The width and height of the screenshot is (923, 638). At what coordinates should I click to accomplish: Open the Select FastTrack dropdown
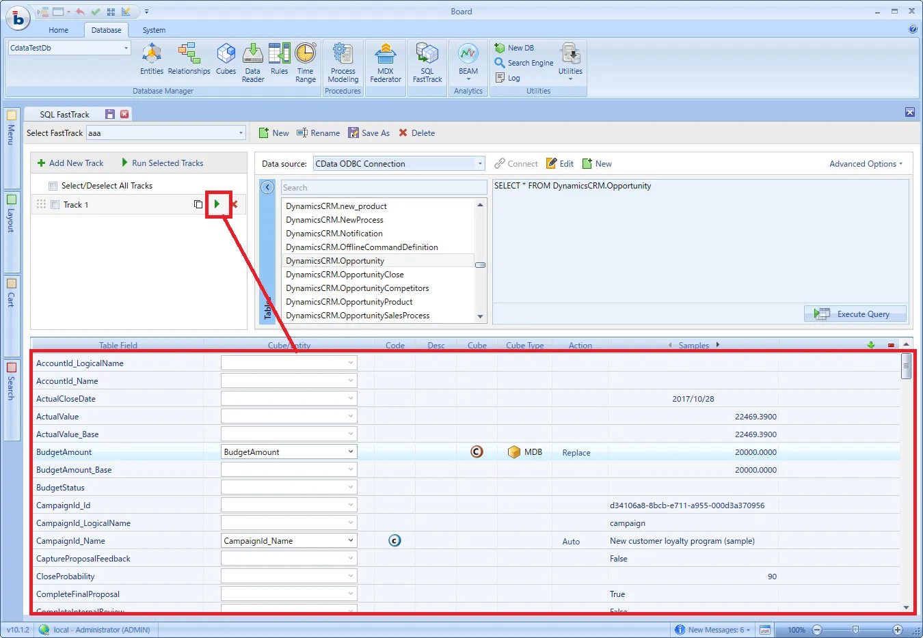pyautogui.click(x=241, y=133)
